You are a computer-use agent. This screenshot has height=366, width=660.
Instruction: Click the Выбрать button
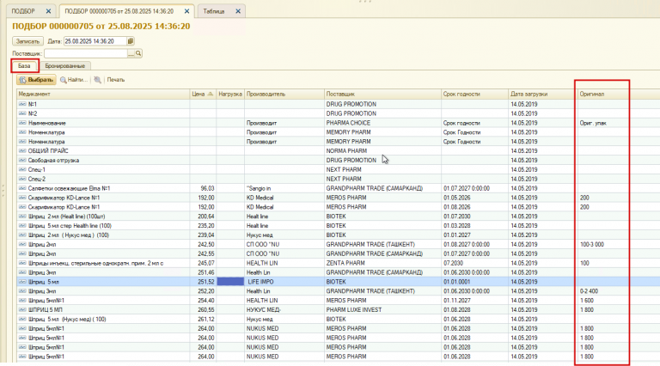[36, 80]
